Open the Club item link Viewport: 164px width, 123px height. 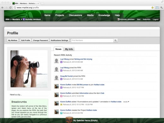point(102,93)
